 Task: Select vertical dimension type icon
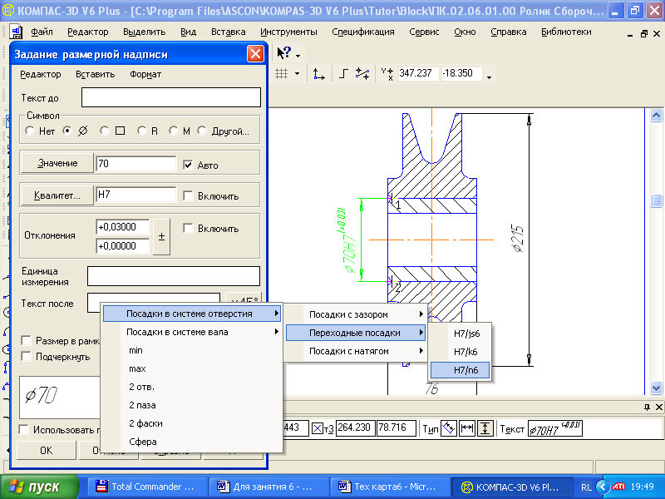(x=485, y=428)
